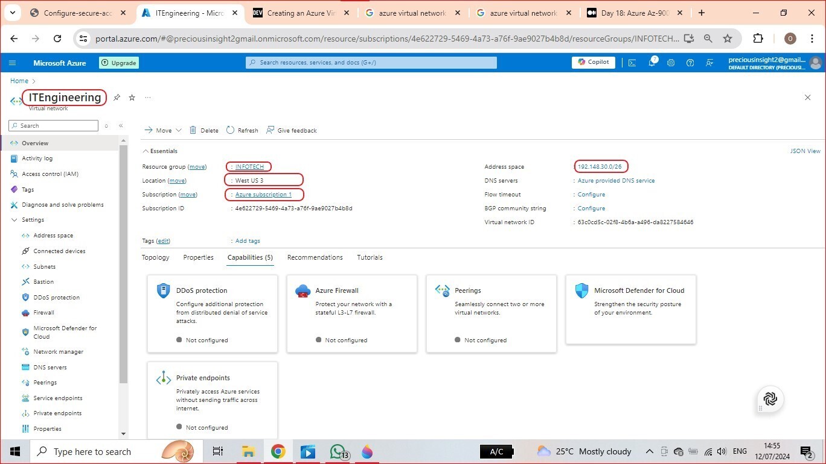Open Copilot from the Azure header

594,62
